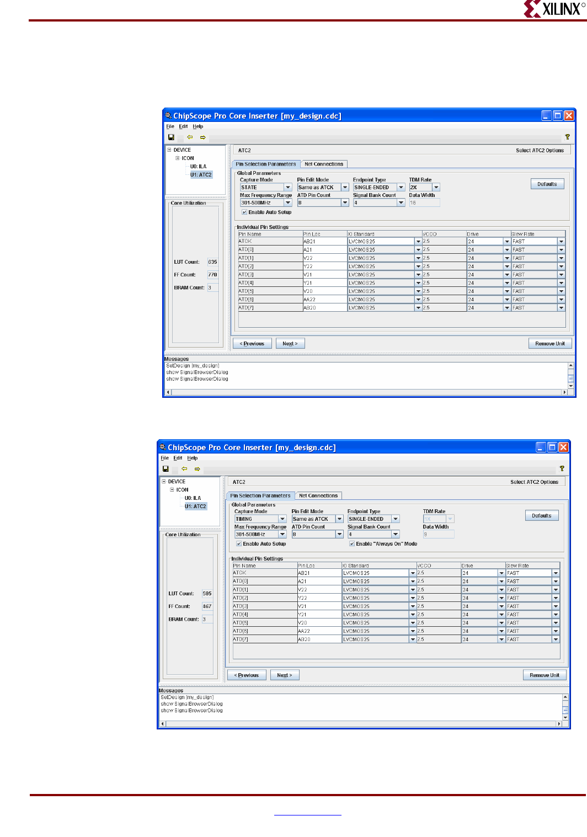Click the yellow help icon in the STATE-mode window
Viewport: 587px width, 837px height.
567,137
